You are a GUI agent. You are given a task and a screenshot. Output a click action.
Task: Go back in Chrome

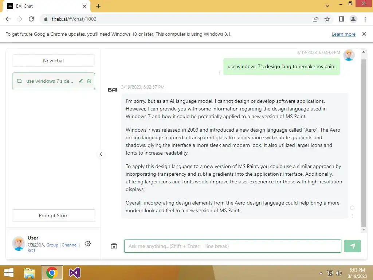pyautogui.click(x=8, y=19)
